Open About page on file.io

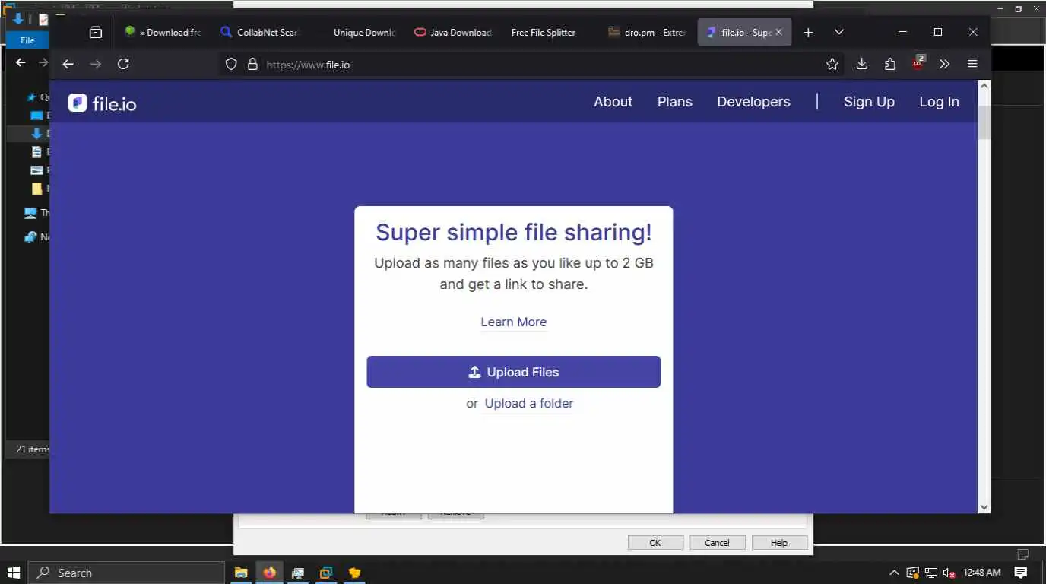pyautogui.click(x=613, y=102)
